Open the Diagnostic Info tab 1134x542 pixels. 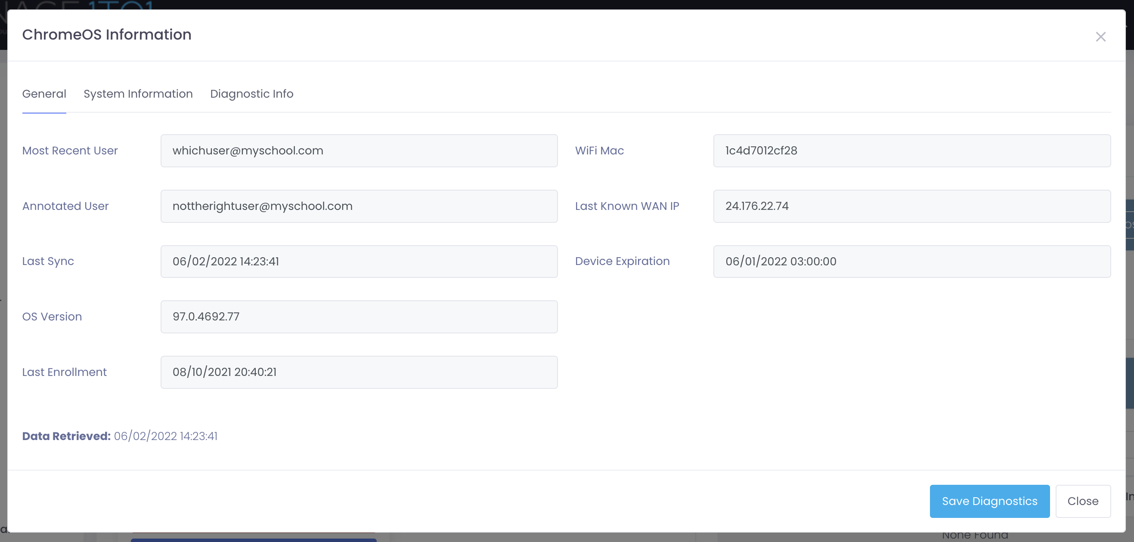coord(252,94)
